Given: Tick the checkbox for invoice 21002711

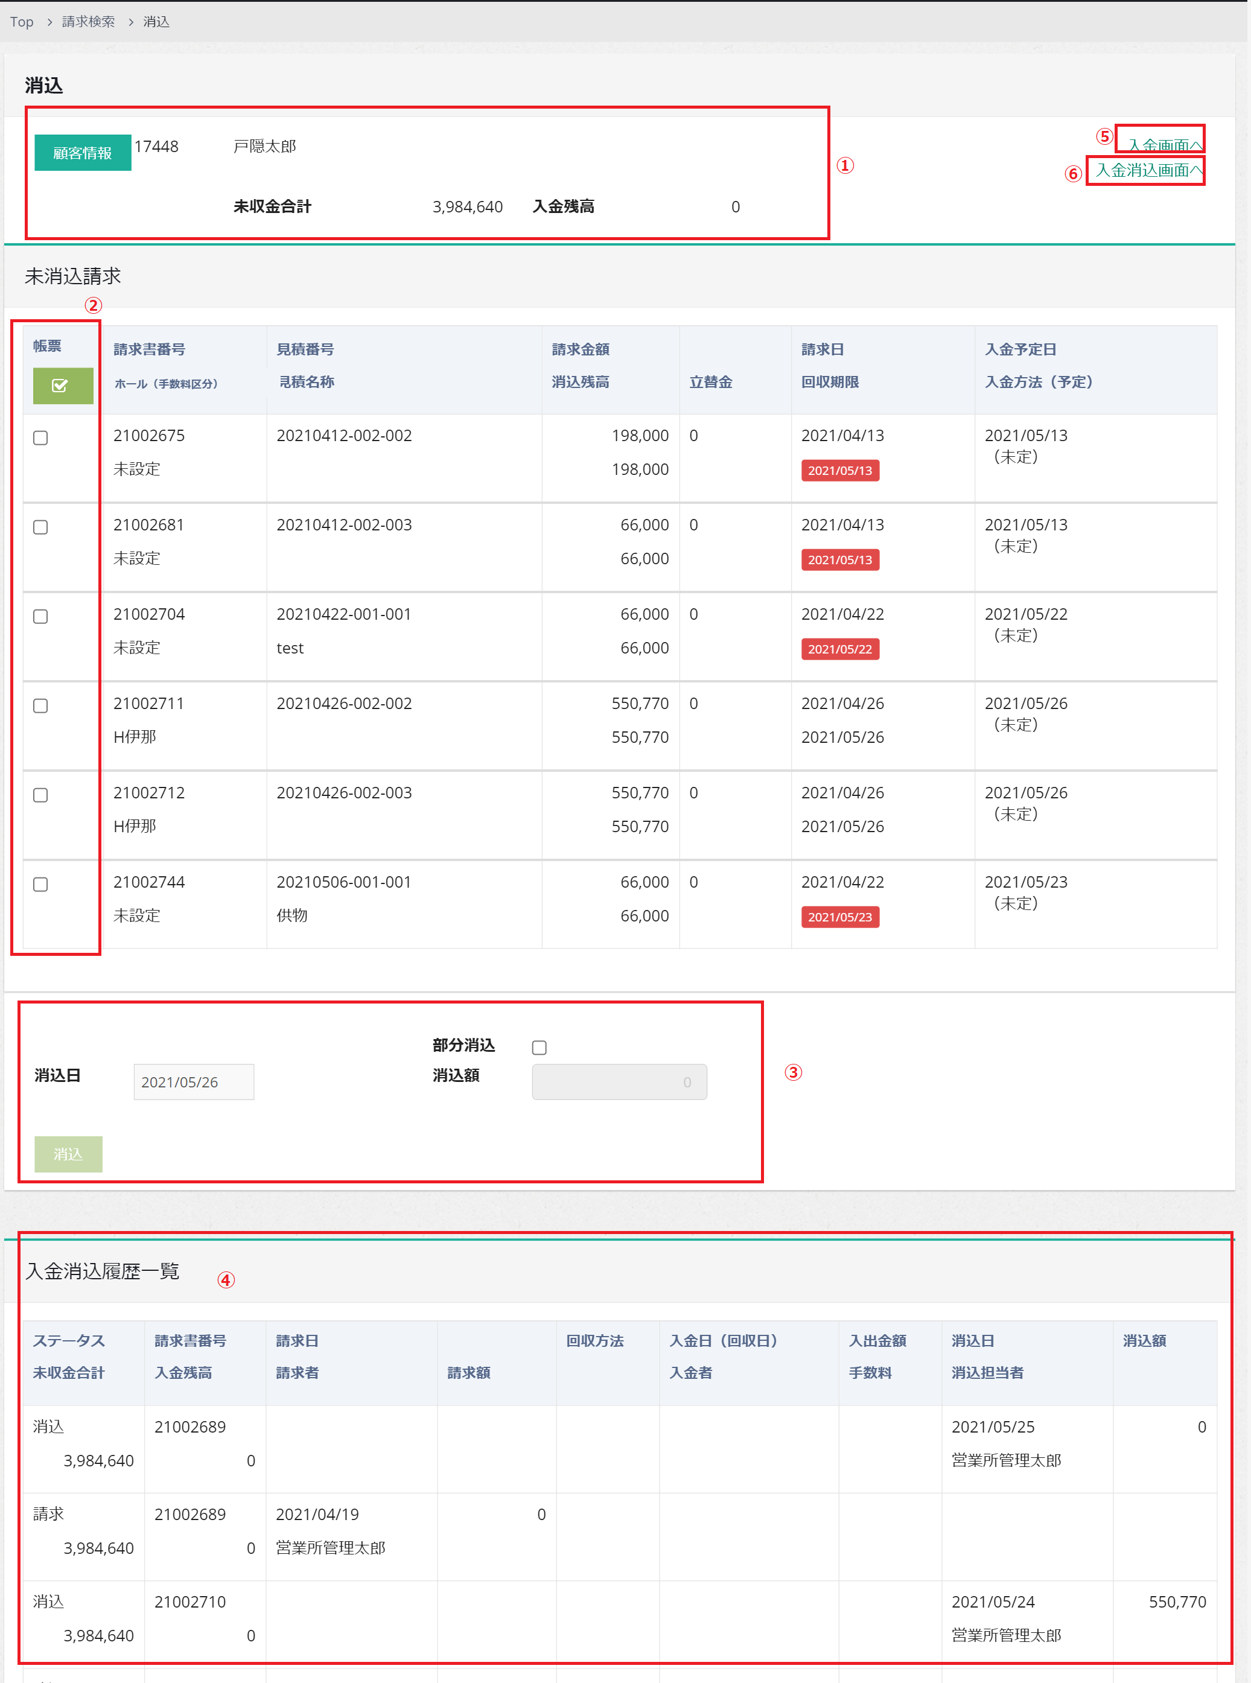Looking at the screenshot, I should pyautogui.click(x=41, y=705).
